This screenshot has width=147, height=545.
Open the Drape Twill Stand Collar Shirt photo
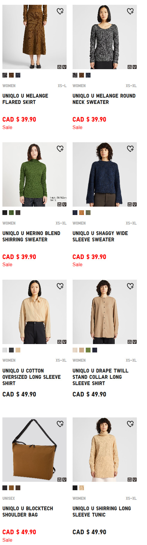coord(105,312)
